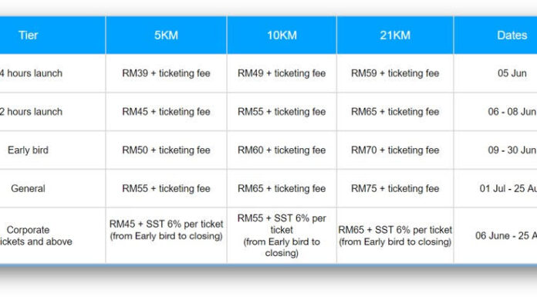
Task: Click the RM65 + SST 6% cell
Action: 395,236
